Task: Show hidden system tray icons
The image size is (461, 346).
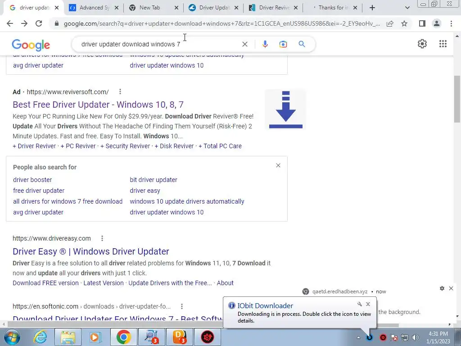Action: click(x=358, y=337)
